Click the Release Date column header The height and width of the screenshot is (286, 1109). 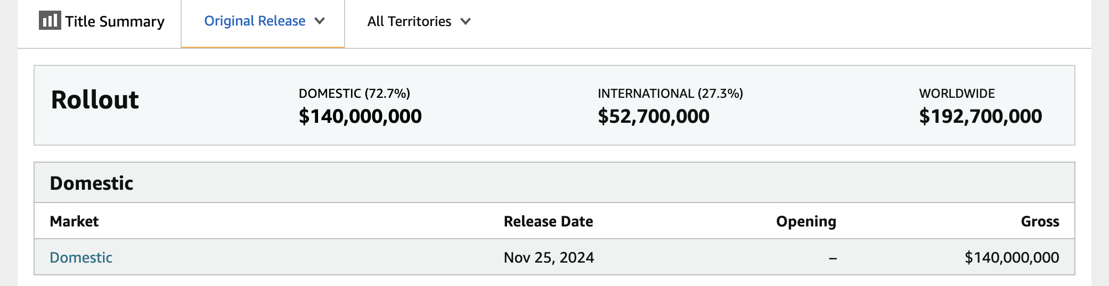pos(549,221)
